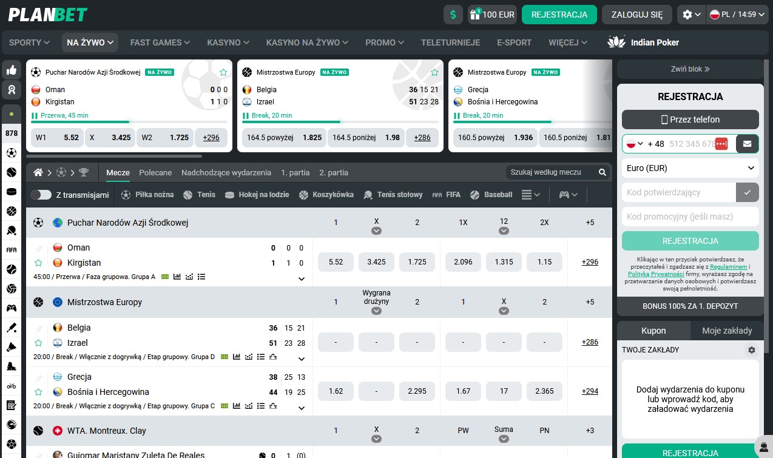Switch to the Moje zakłady tab
This screenshot has height=458, width=773.
pos(727,331)
